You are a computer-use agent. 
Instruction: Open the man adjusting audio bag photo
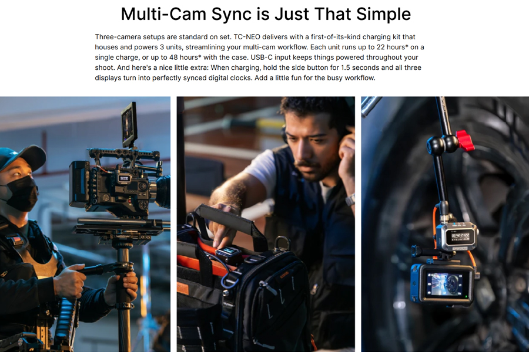tap(266, 224)
